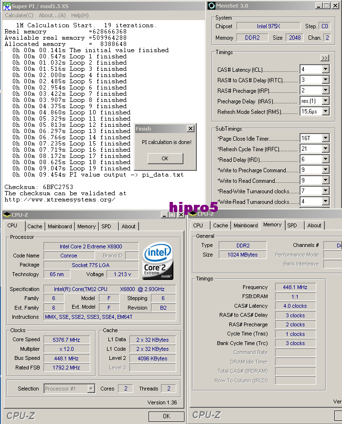Open the Page Close Idle Timer dropdown
The image size is (342, 424).
[326, 138]
